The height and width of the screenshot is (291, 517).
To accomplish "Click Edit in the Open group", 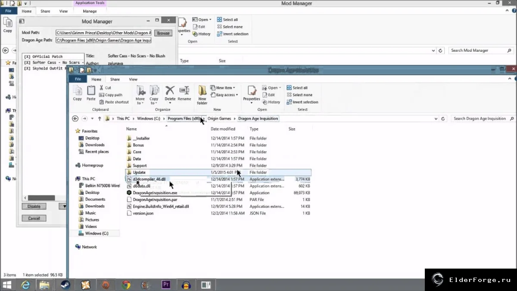I will (268, 95).
